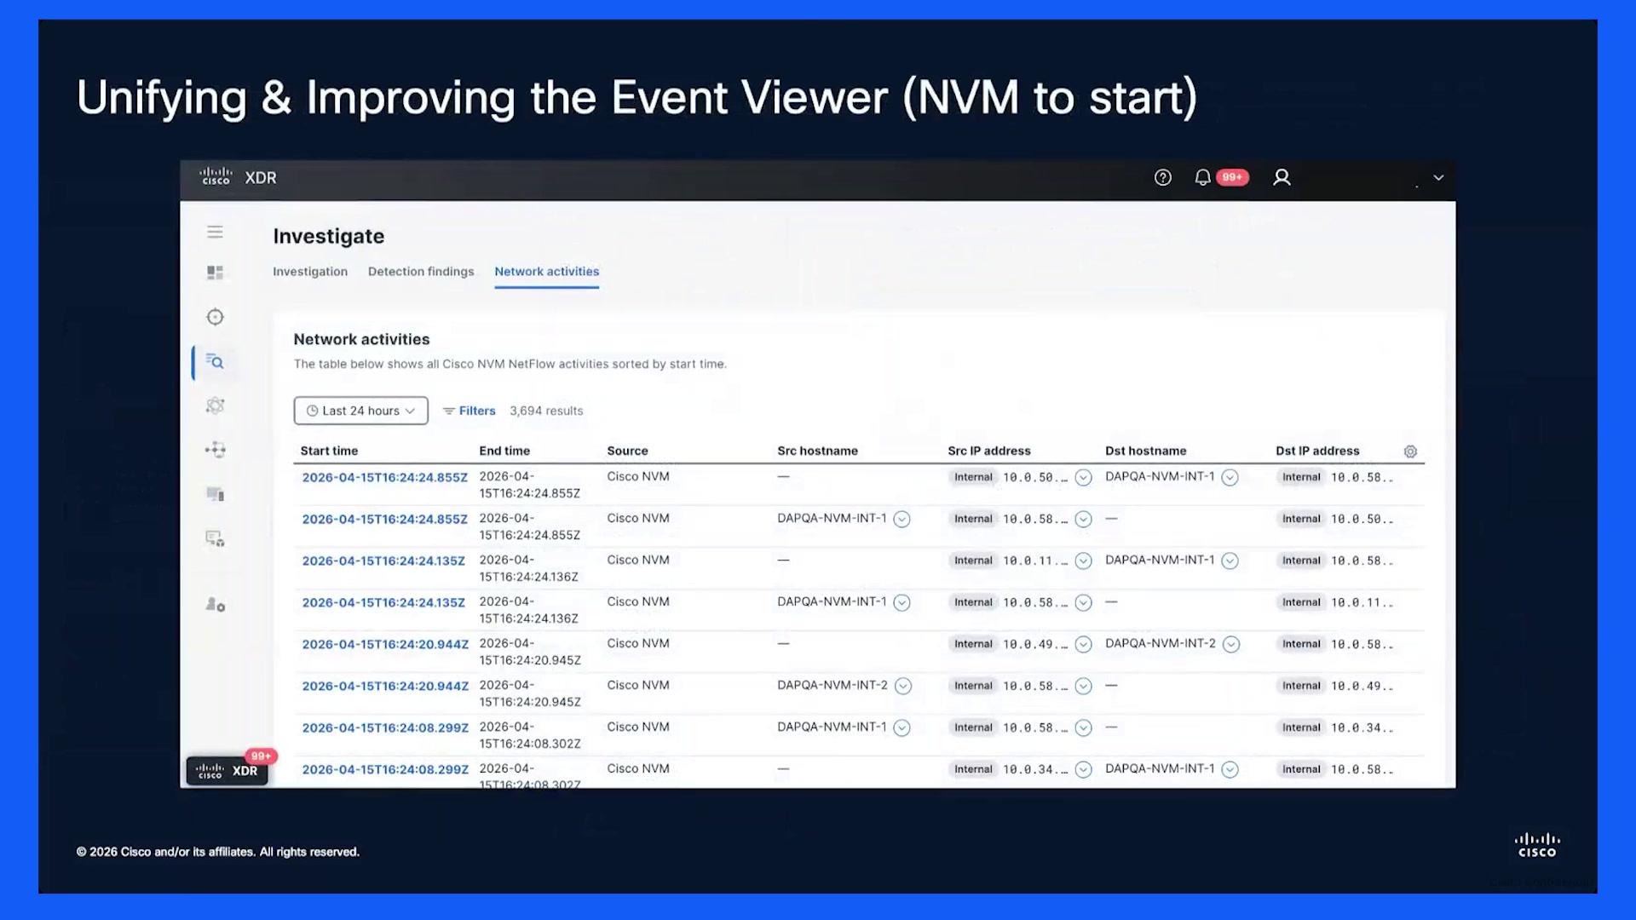
Task: Open the help question mark icon
Action: (1162, 177)
